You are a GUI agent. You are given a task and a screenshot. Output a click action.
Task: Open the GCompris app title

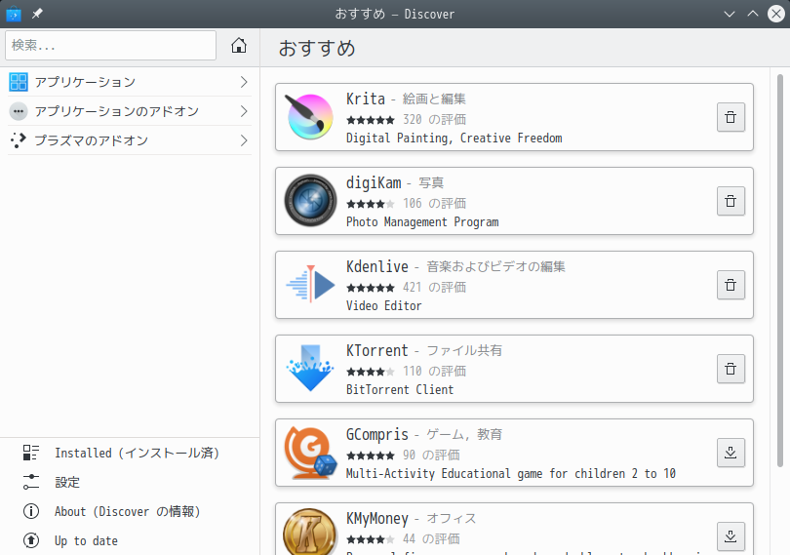(x=376, y=434)
